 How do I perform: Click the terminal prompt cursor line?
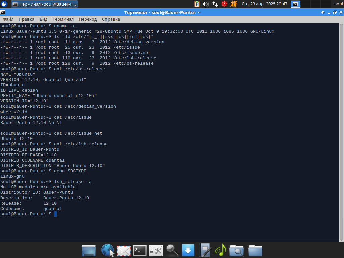(29, 214)
